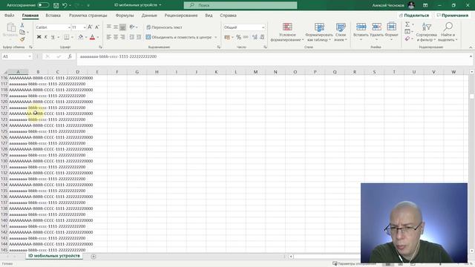475x267 pixels.
Task: Switch to the Вставка tab
Action: point(53,15)
